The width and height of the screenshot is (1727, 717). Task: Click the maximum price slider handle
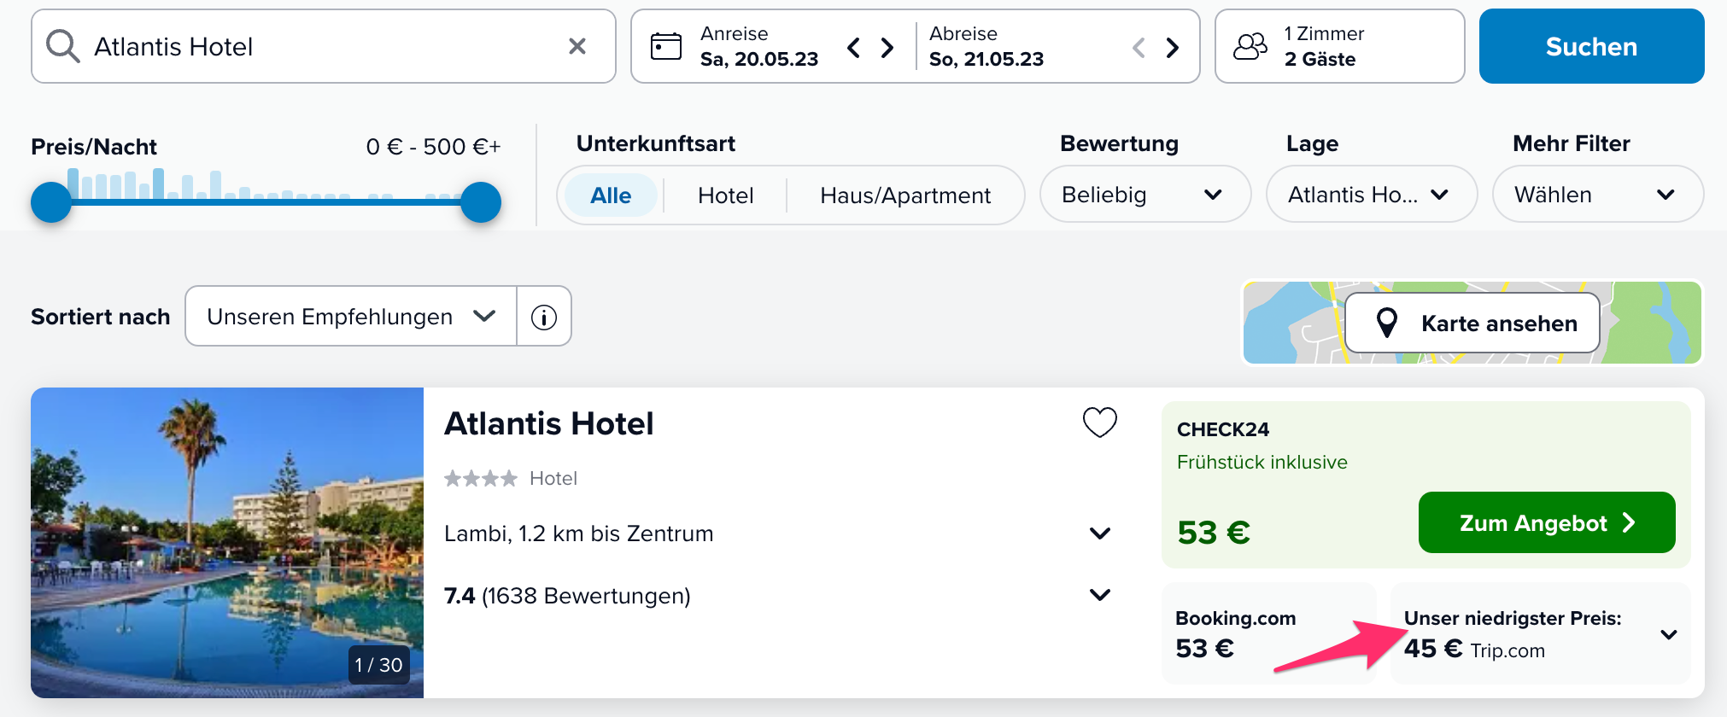pyautogui.click(x=481, y=202)
